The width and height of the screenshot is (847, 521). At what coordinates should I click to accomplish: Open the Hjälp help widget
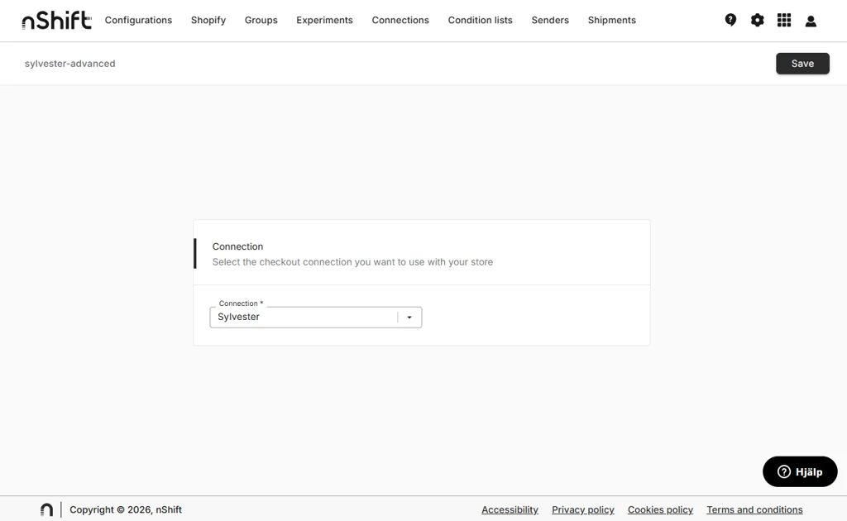click(800, 471)
